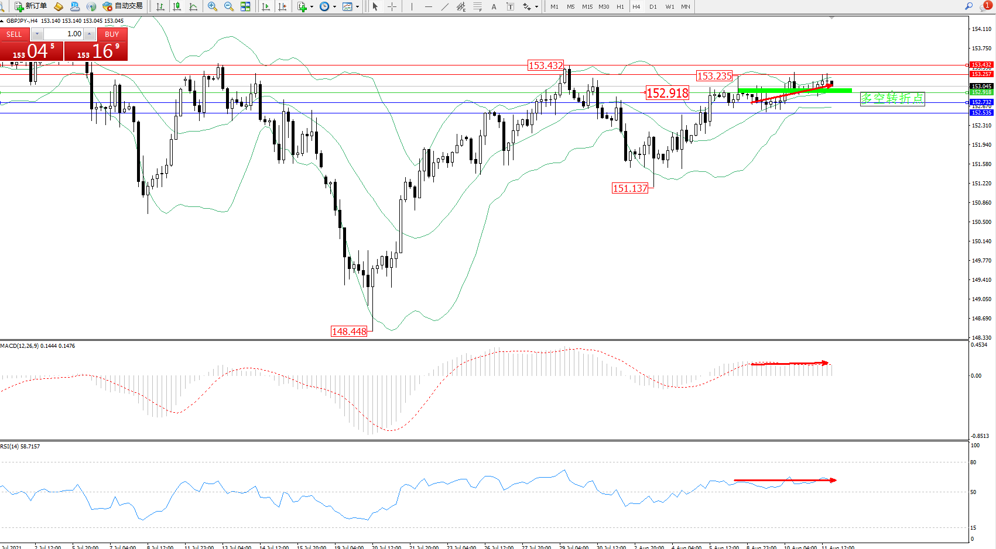Click the red SELL button

14,34
